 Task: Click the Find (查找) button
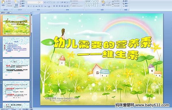(x=125, y=1)
